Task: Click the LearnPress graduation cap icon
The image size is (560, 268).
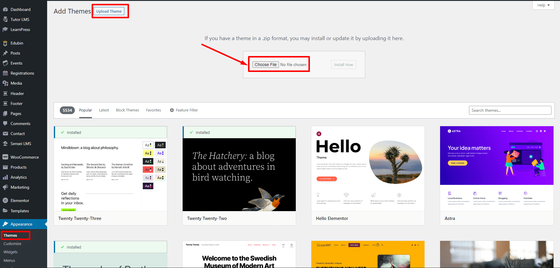Action: click(x=5, y=29)
